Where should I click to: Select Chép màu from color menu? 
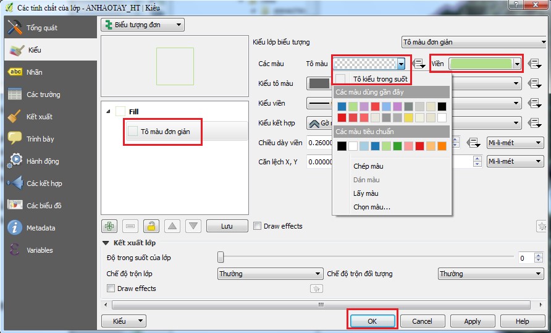pyautogui.click(x=368, y=166)
